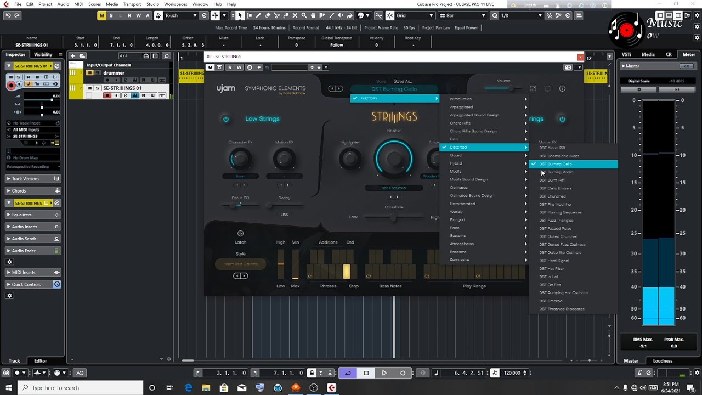Open the Workspaces menu
Image resolution: width=702 pixels, height=395 pixels.
(175, 4)
